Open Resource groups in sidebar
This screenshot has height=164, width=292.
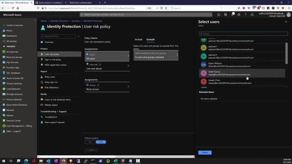click(12, 57)
